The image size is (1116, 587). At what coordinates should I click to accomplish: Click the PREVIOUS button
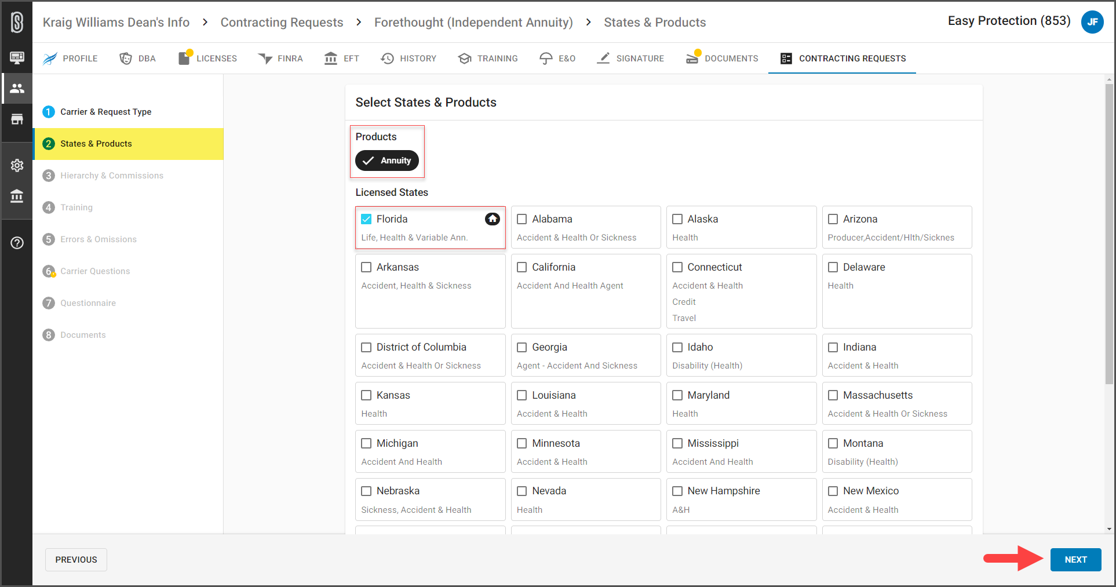pyautogui.click(x=76, y=560)
